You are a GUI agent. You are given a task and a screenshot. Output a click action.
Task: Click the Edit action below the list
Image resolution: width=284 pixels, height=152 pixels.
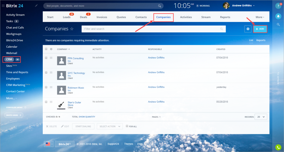pos(65,126)
